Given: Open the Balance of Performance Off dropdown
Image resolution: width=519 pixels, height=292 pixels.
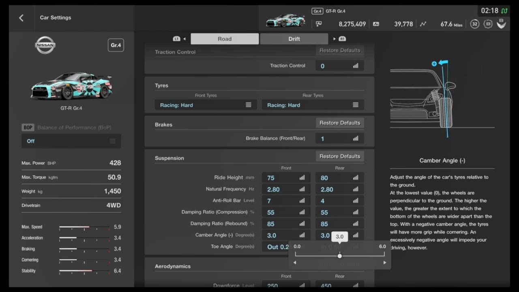Looking at the screenshot, I should (x=71, y=141).
